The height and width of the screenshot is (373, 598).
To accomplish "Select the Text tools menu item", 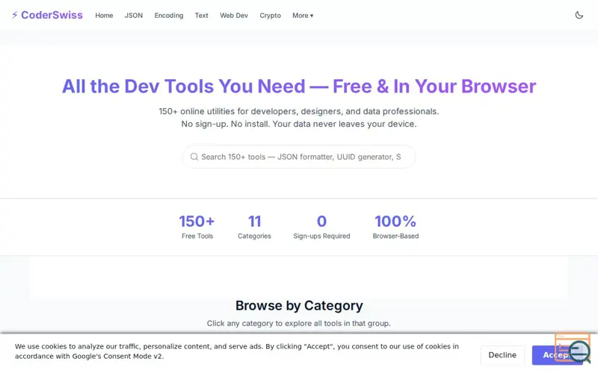I will [x=201, y=16].
